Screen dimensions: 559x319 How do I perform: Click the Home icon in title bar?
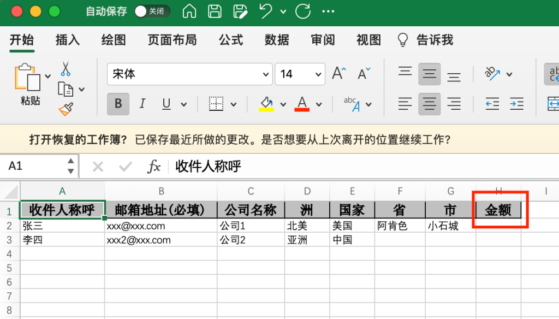(189, 11)
